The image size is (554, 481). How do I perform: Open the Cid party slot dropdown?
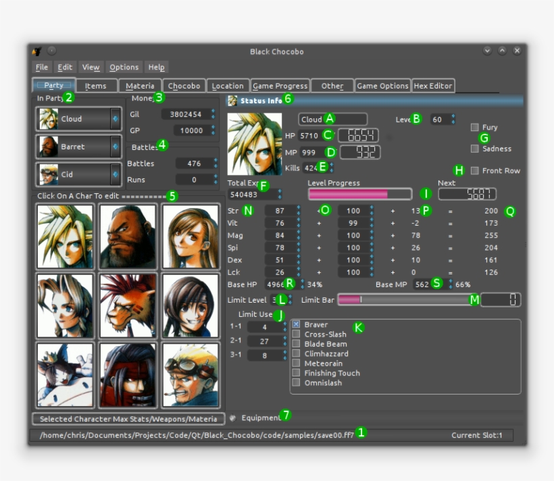[x=115, y=174]
